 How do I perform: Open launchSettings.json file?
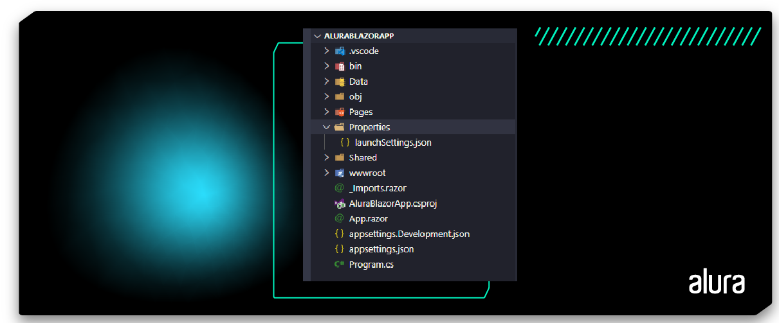coord(393,143)
